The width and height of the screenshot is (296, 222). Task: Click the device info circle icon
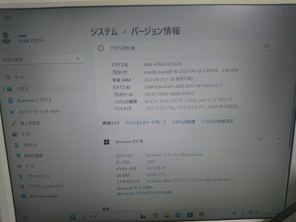[x=101, y=48]
